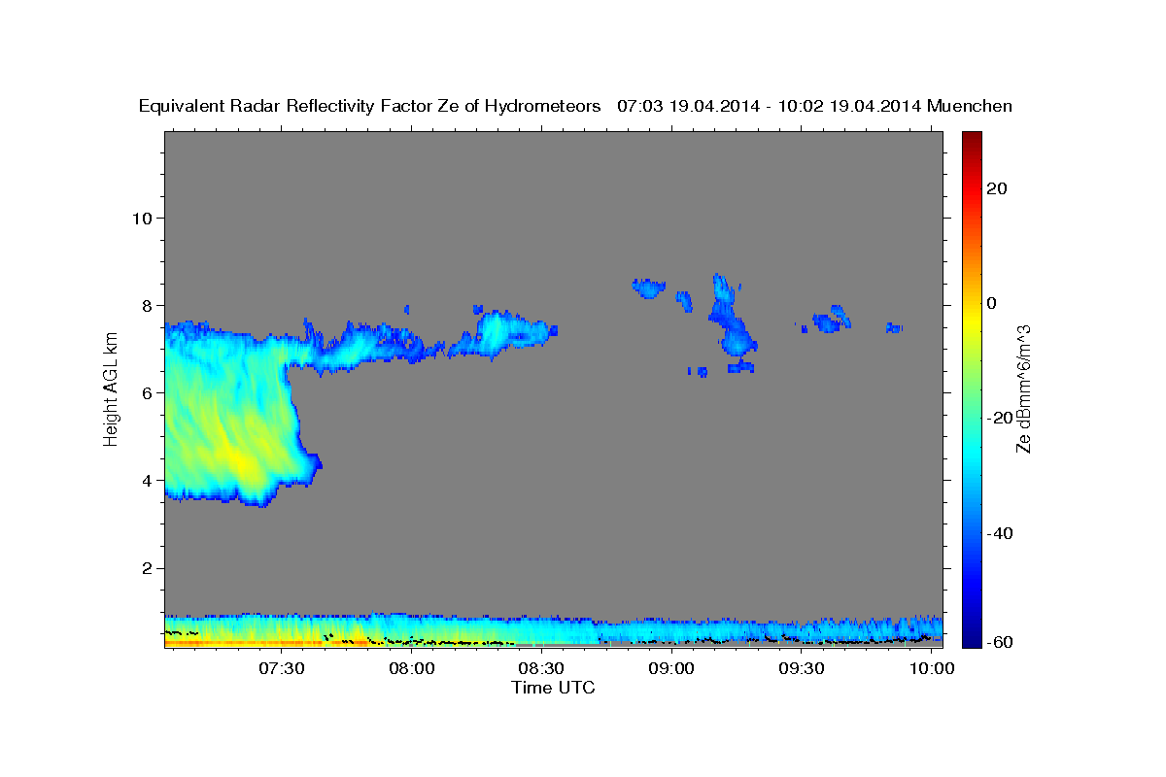This screenshot has height=777, width=1166.
Task: Click the date range '07:03 19.04.2014 - 10:02 19.04.2014 Muenchen'
Action: pyautogui.click(x=815, y=106)
